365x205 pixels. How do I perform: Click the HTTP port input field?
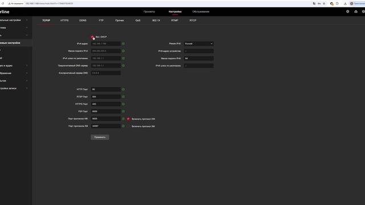pyautogui.click(x=106, y=89)
